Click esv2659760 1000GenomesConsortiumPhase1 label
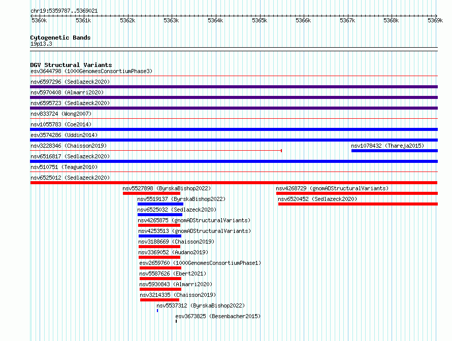This screenshot has width=452, height=341. (200, 263)
